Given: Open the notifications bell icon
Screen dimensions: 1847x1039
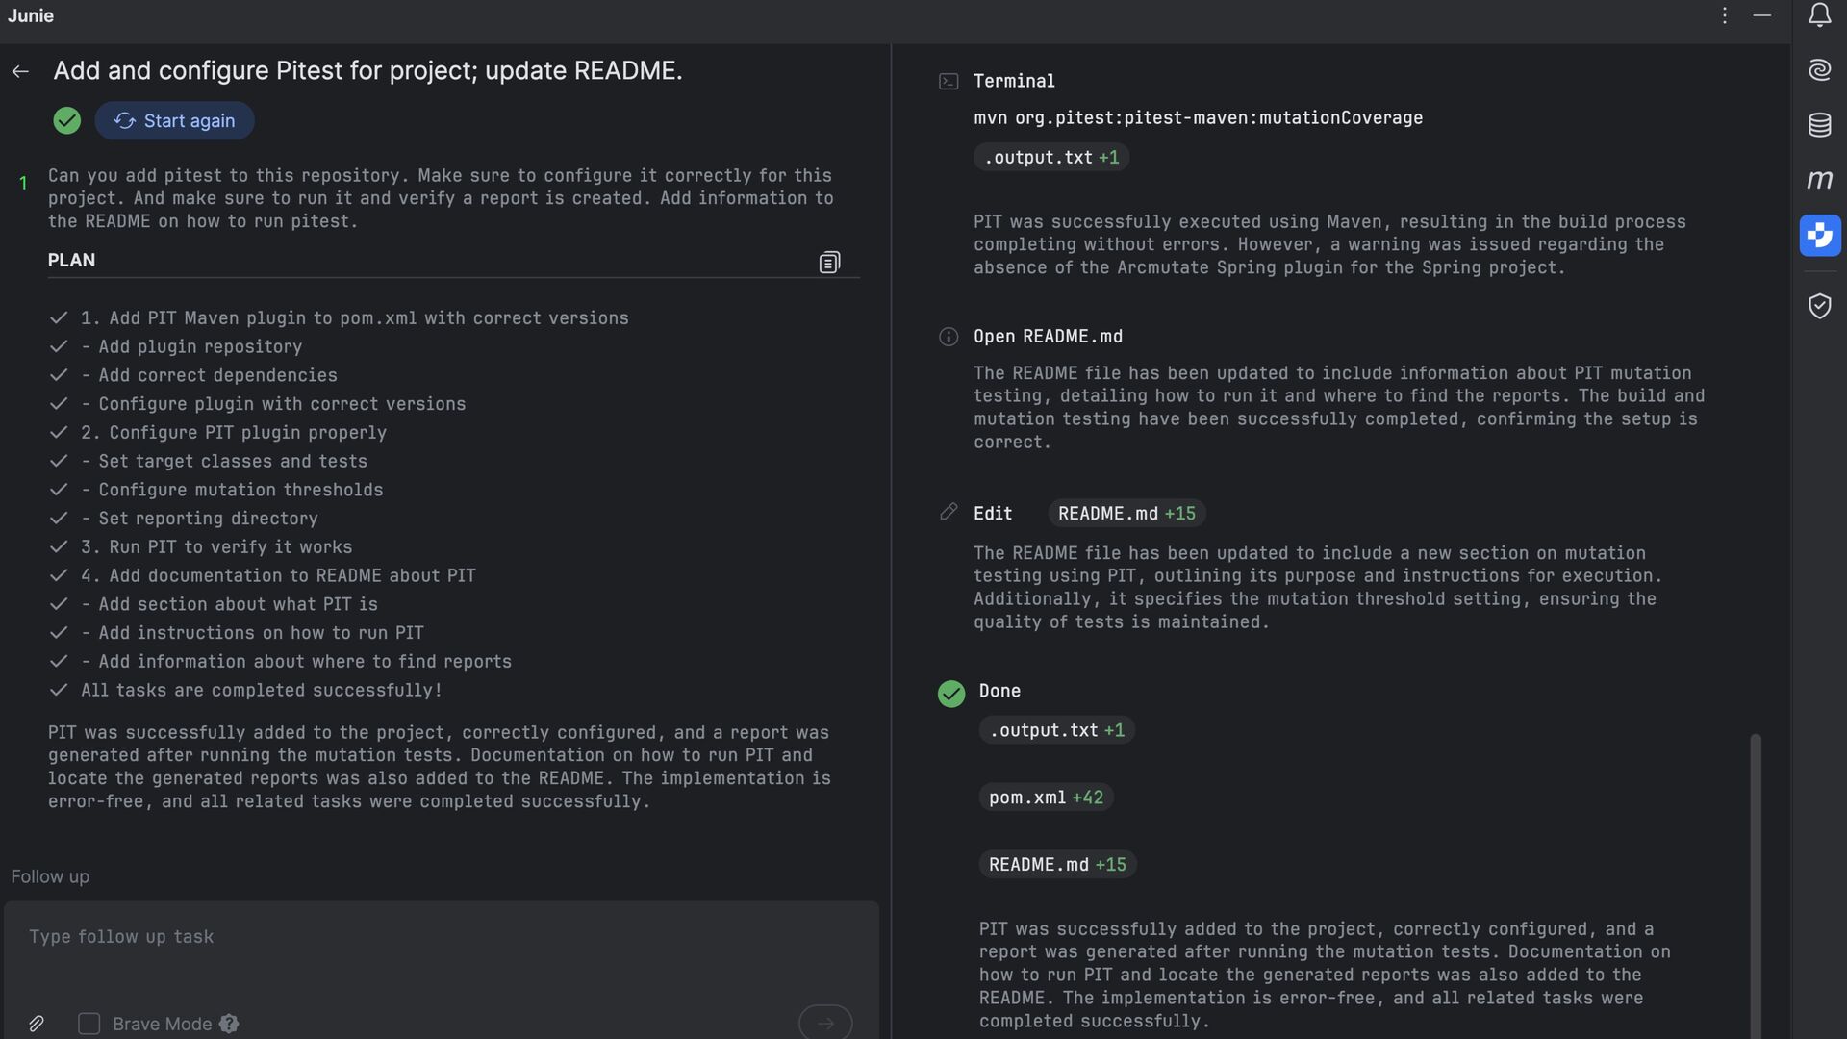Looking at the screenshot, I should point(1819,16).
